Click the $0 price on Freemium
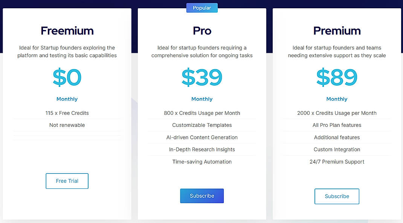Screen dimensions: 403x223 [x=67, y=77]
